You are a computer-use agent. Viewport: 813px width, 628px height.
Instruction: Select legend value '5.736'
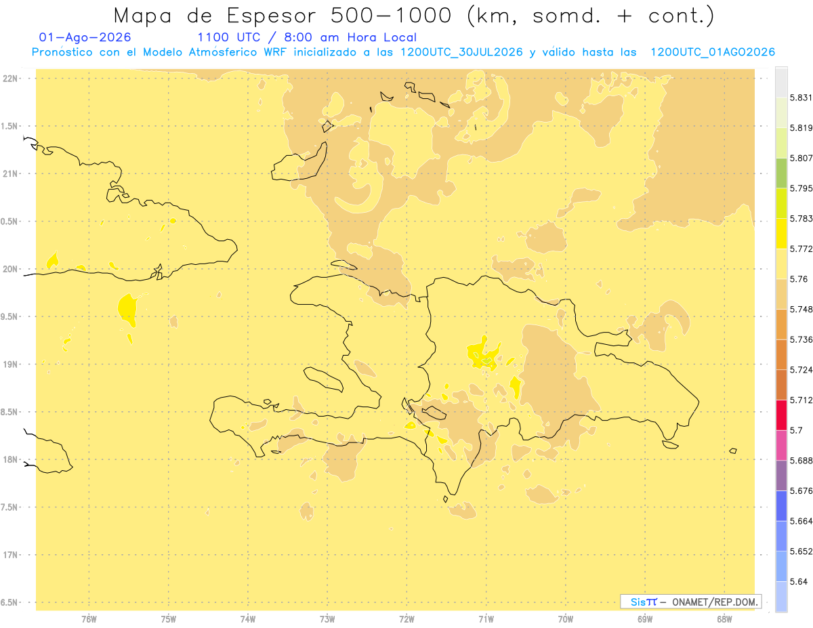click(801, 339)
